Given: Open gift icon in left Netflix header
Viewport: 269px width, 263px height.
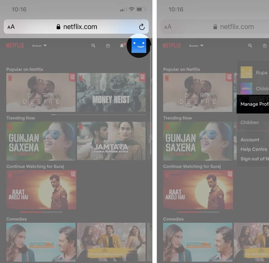Looking at the screenshot, I should (x=108, y=46).
